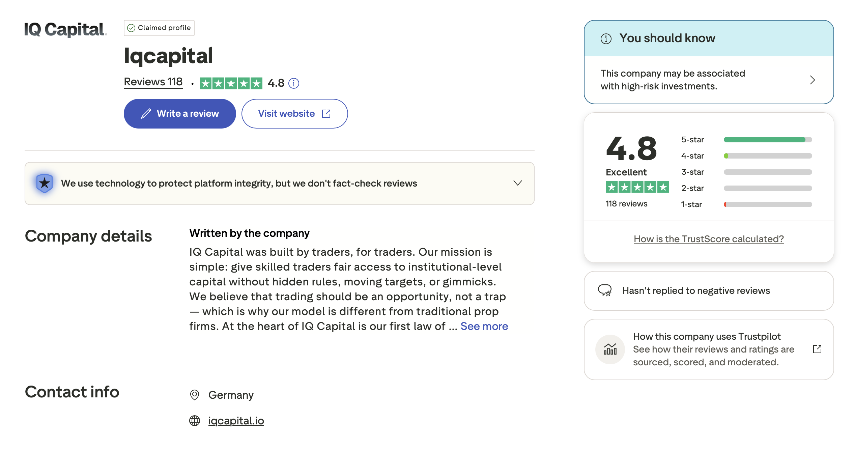Open the info icon beside the 4.8 rating
This screenshot has height=449, width=853.
click(x=293, y=83)
